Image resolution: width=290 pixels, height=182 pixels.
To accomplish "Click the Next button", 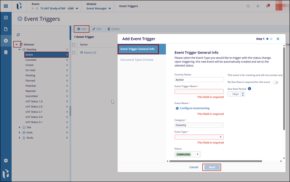I will click(x=212, y=167).
